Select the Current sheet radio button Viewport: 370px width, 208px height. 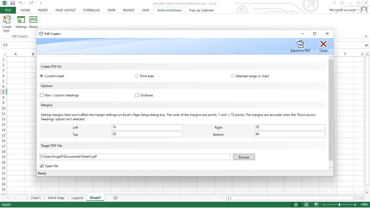[41, 76]
